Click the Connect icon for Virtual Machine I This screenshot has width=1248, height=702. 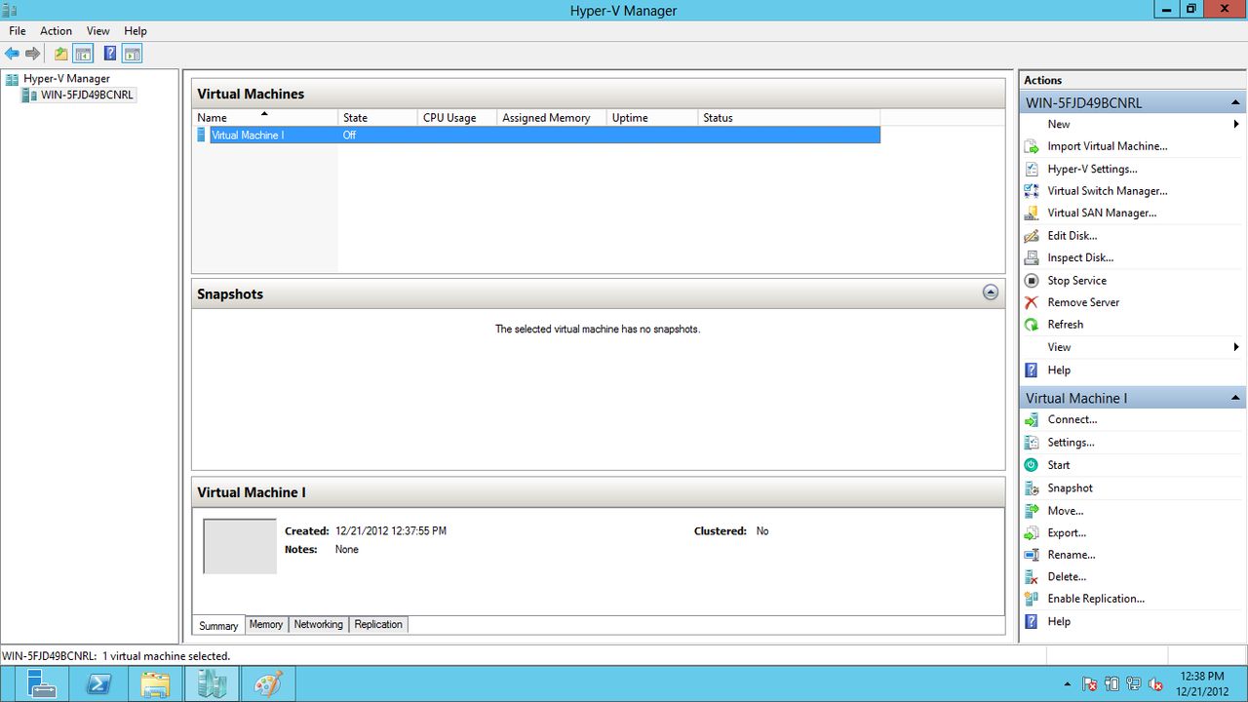tap(1032, 420)
